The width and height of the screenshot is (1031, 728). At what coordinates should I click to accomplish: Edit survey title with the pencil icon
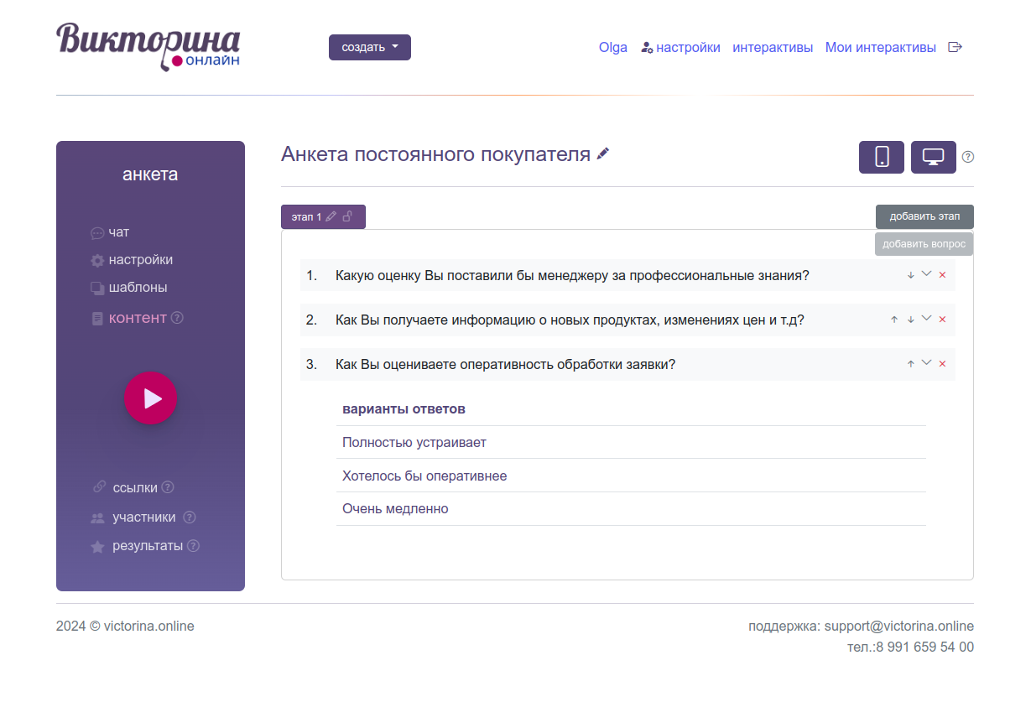pyautogui.click(x=603, y=154)
